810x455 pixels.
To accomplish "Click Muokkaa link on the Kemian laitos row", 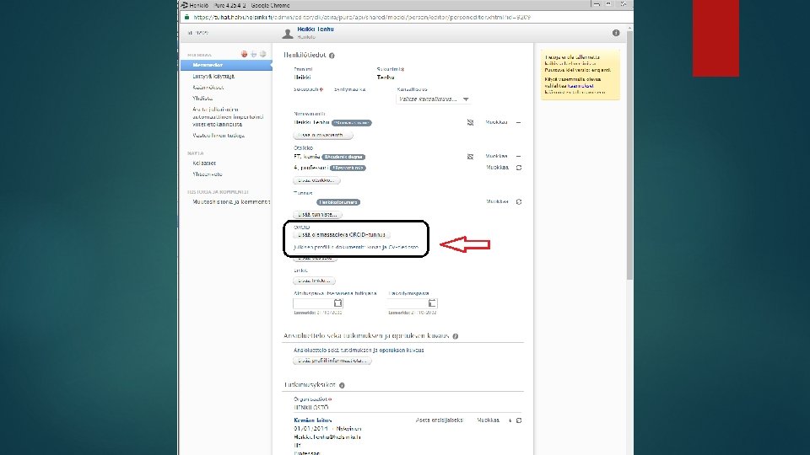I will tap(489, 420).
